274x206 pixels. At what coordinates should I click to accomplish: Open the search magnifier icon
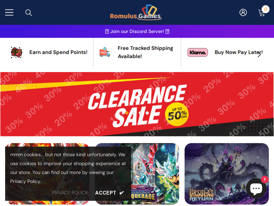pyautogui.click(x=28, y=13)
